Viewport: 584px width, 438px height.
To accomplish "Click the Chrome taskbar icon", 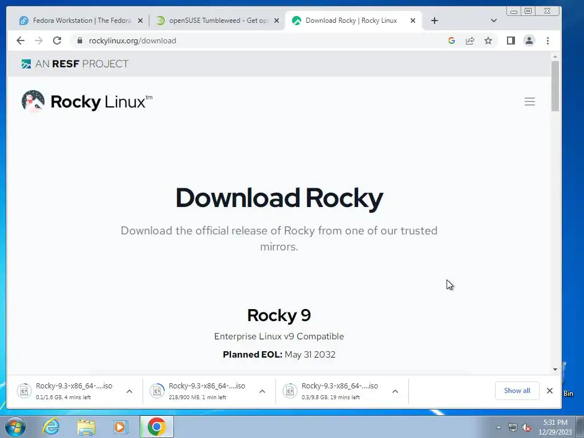I will [x=157, y=427].
